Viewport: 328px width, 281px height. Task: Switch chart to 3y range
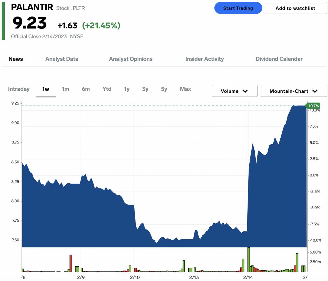tap(145, 89)
